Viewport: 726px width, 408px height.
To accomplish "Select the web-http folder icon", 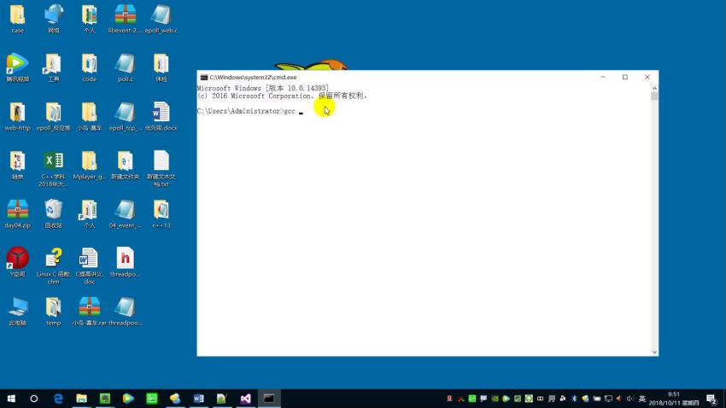I will point(18,116).
